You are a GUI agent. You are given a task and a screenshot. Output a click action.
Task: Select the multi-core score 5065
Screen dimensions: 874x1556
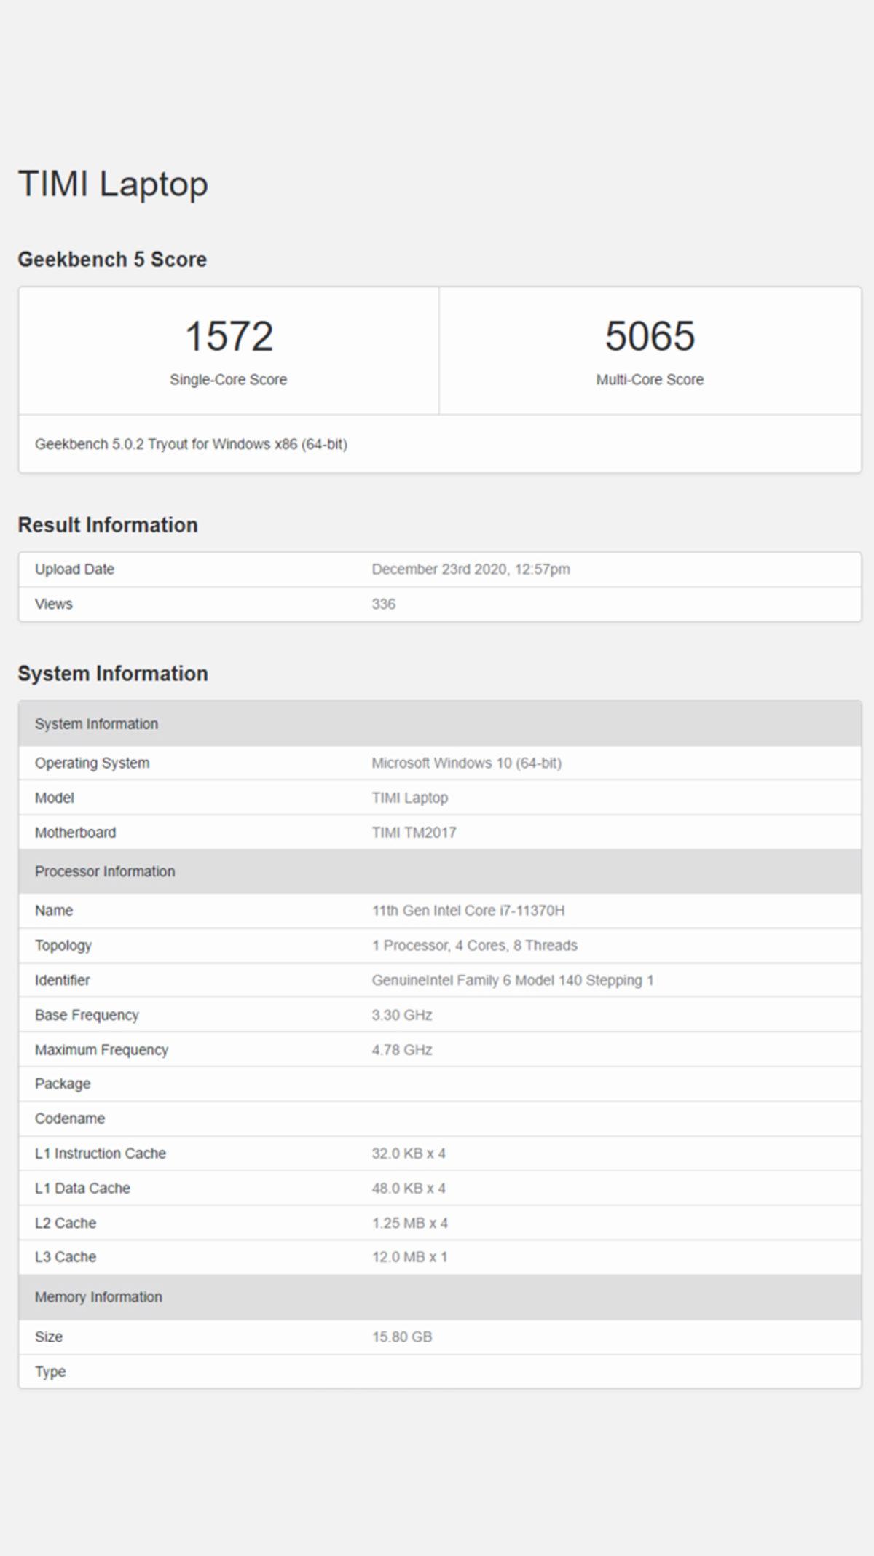650,336
